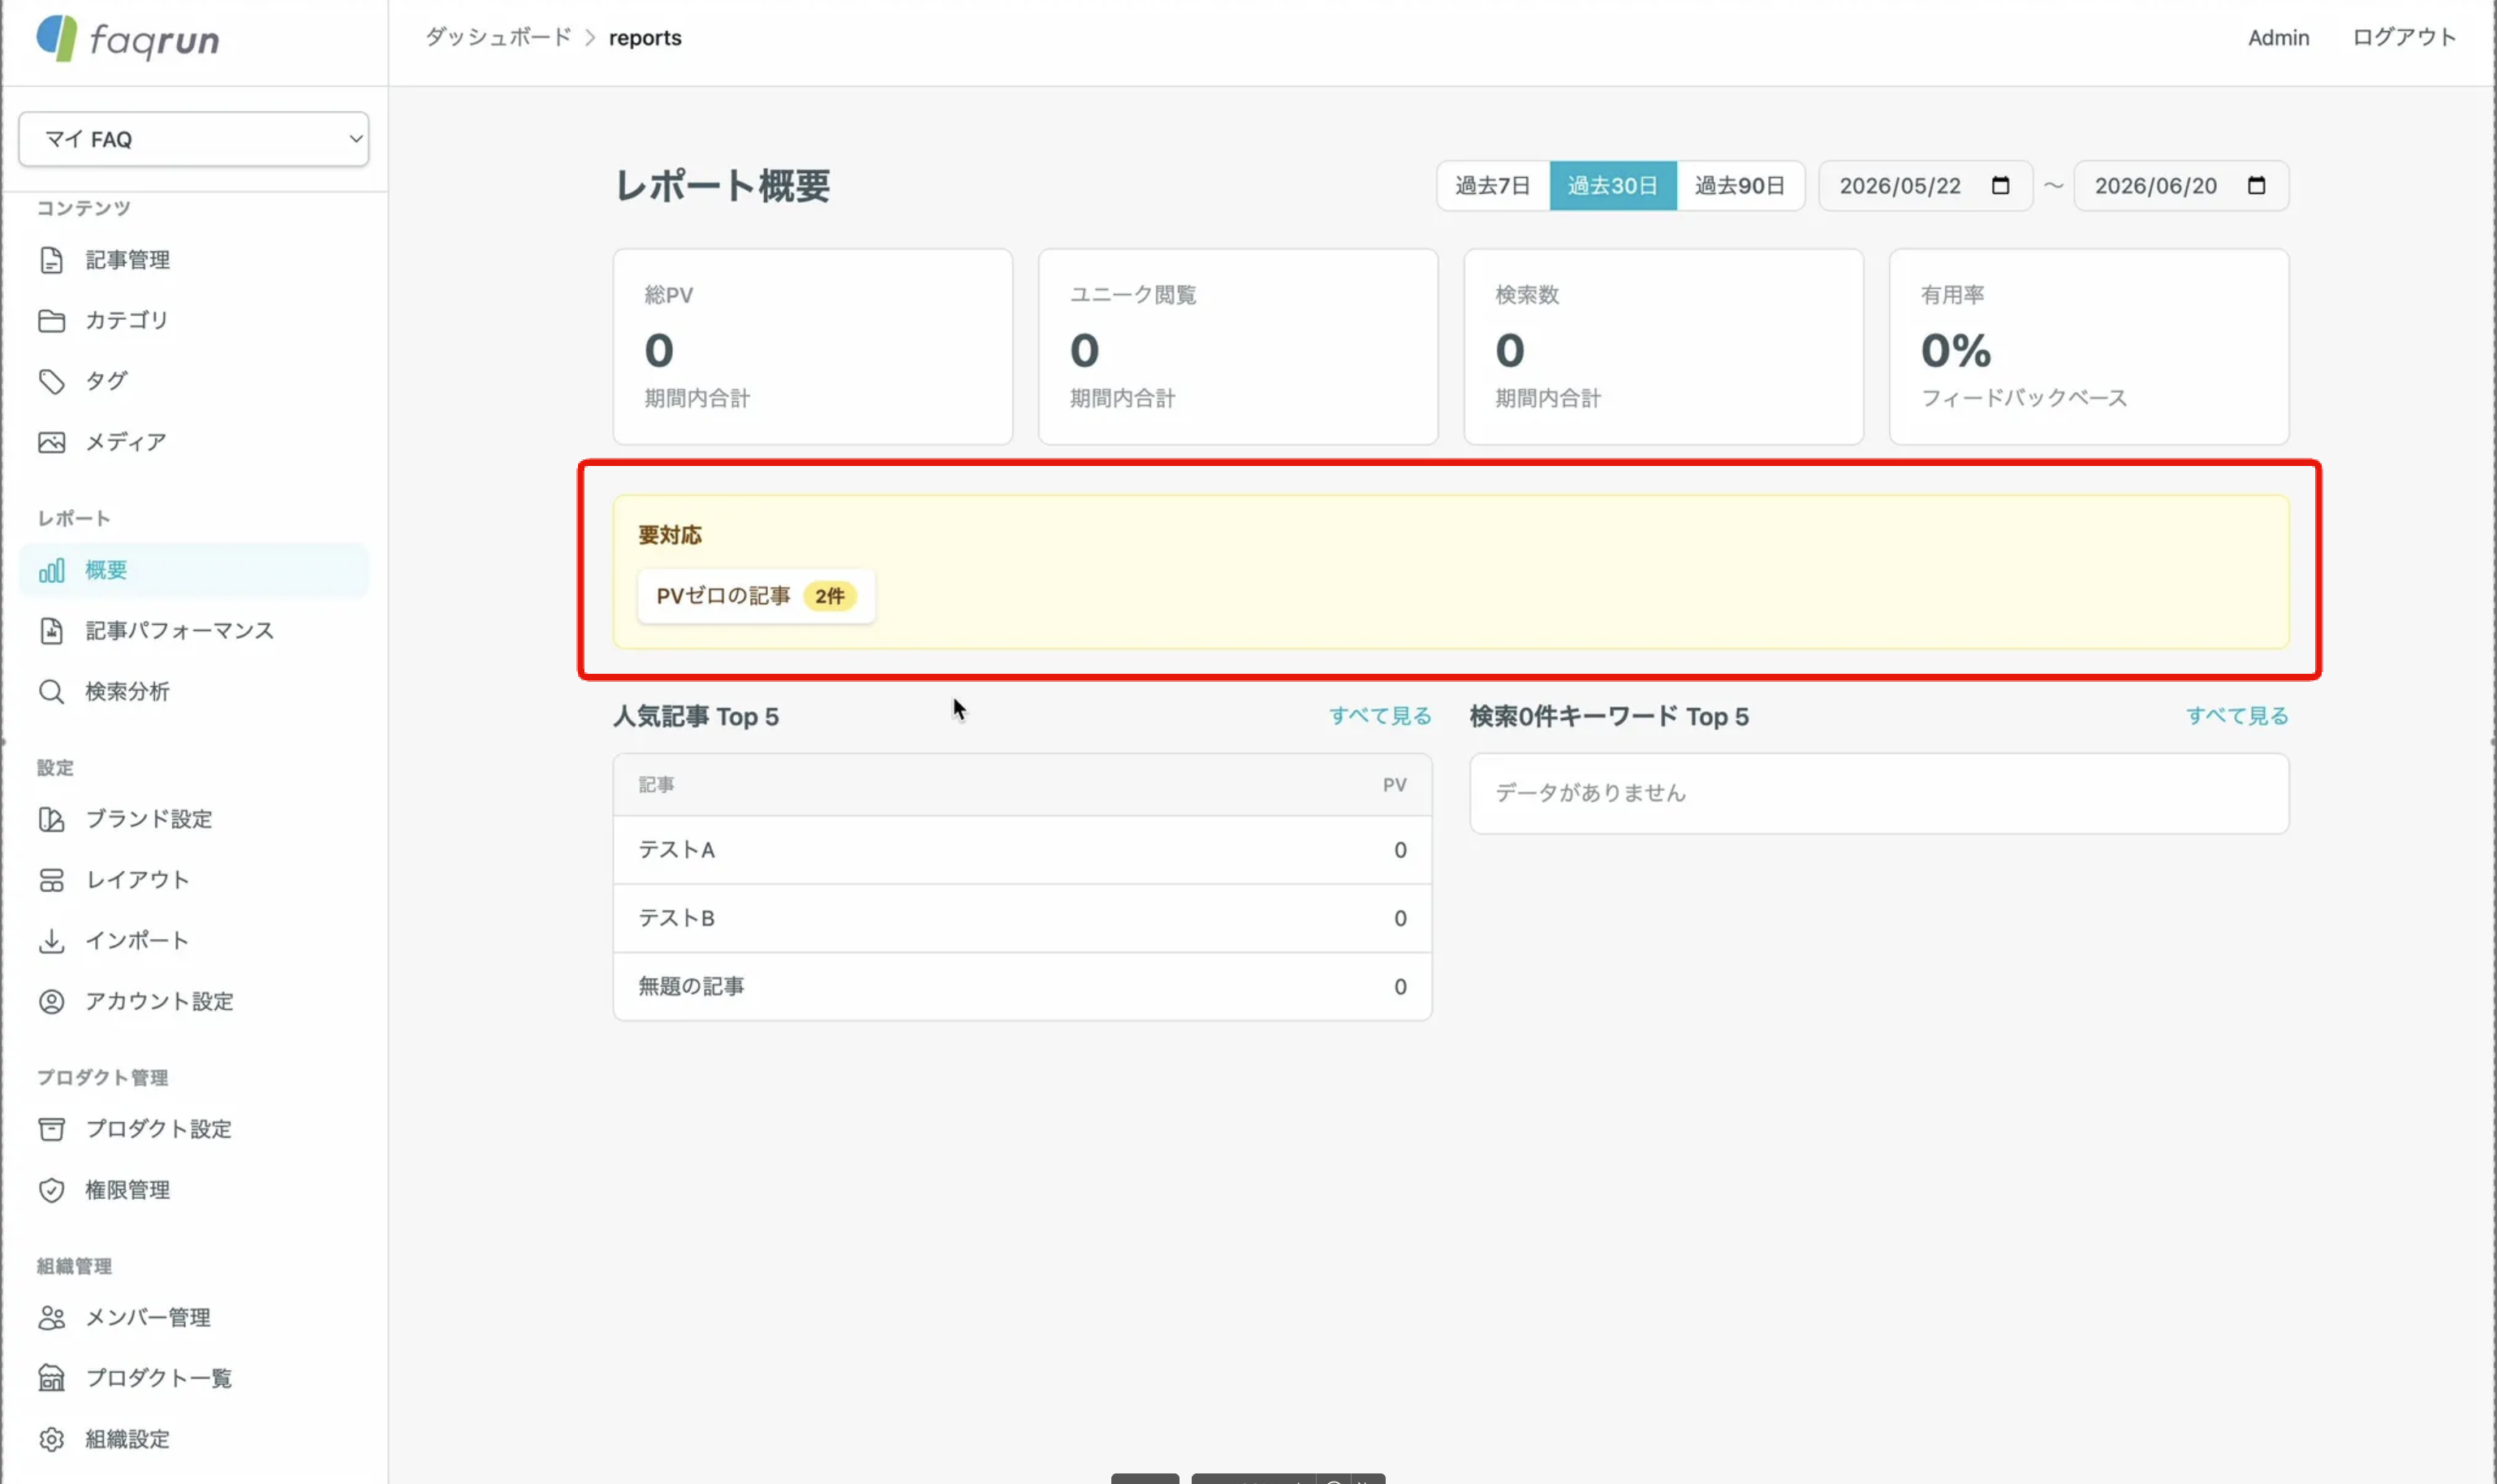2497x1484 pixels.
Task: Click ログアウト to sign out
Action: [x=2404, y=38]
